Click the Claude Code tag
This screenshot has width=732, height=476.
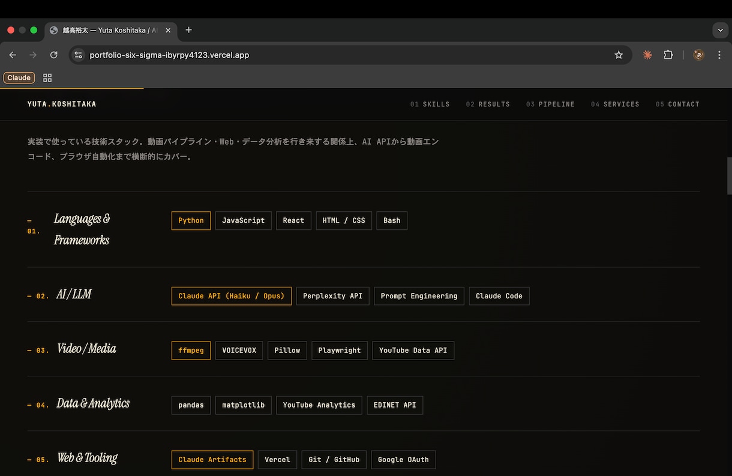[x=499, y=296]
